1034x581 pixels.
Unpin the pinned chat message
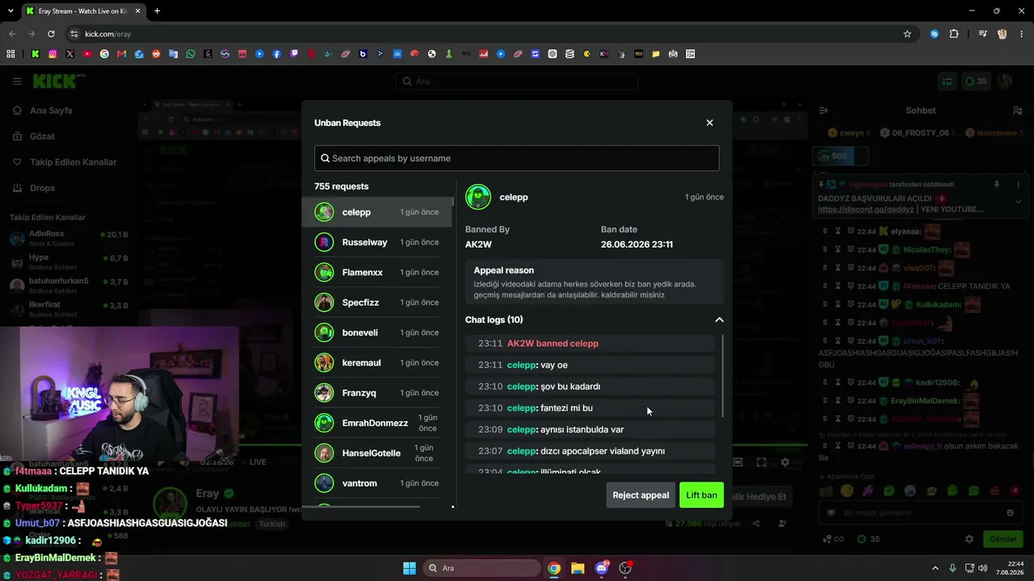tap(997, 185)
